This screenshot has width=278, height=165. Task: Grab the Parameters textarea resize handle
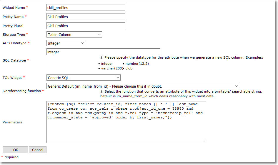coord(204,141)
